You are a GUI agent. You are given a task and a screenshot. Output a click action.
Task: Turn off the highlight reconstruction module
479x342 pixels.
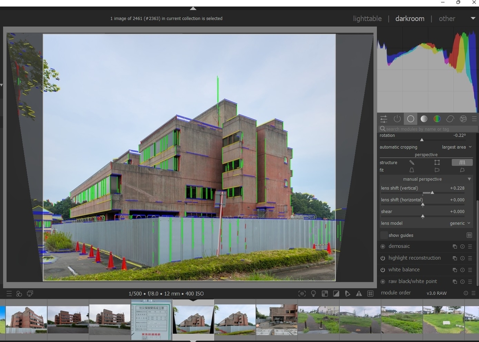coord(383,258)
